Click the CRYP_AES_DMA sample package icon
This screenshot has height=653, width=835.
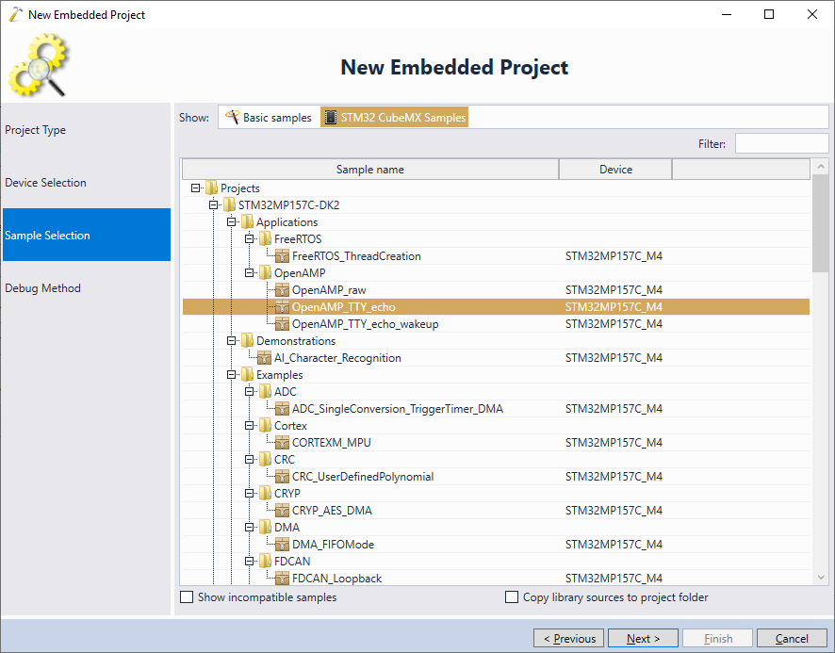click(282, 511)
